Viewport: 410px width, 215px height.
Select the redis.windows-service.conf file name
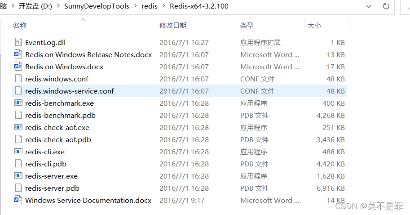[70, 91]
